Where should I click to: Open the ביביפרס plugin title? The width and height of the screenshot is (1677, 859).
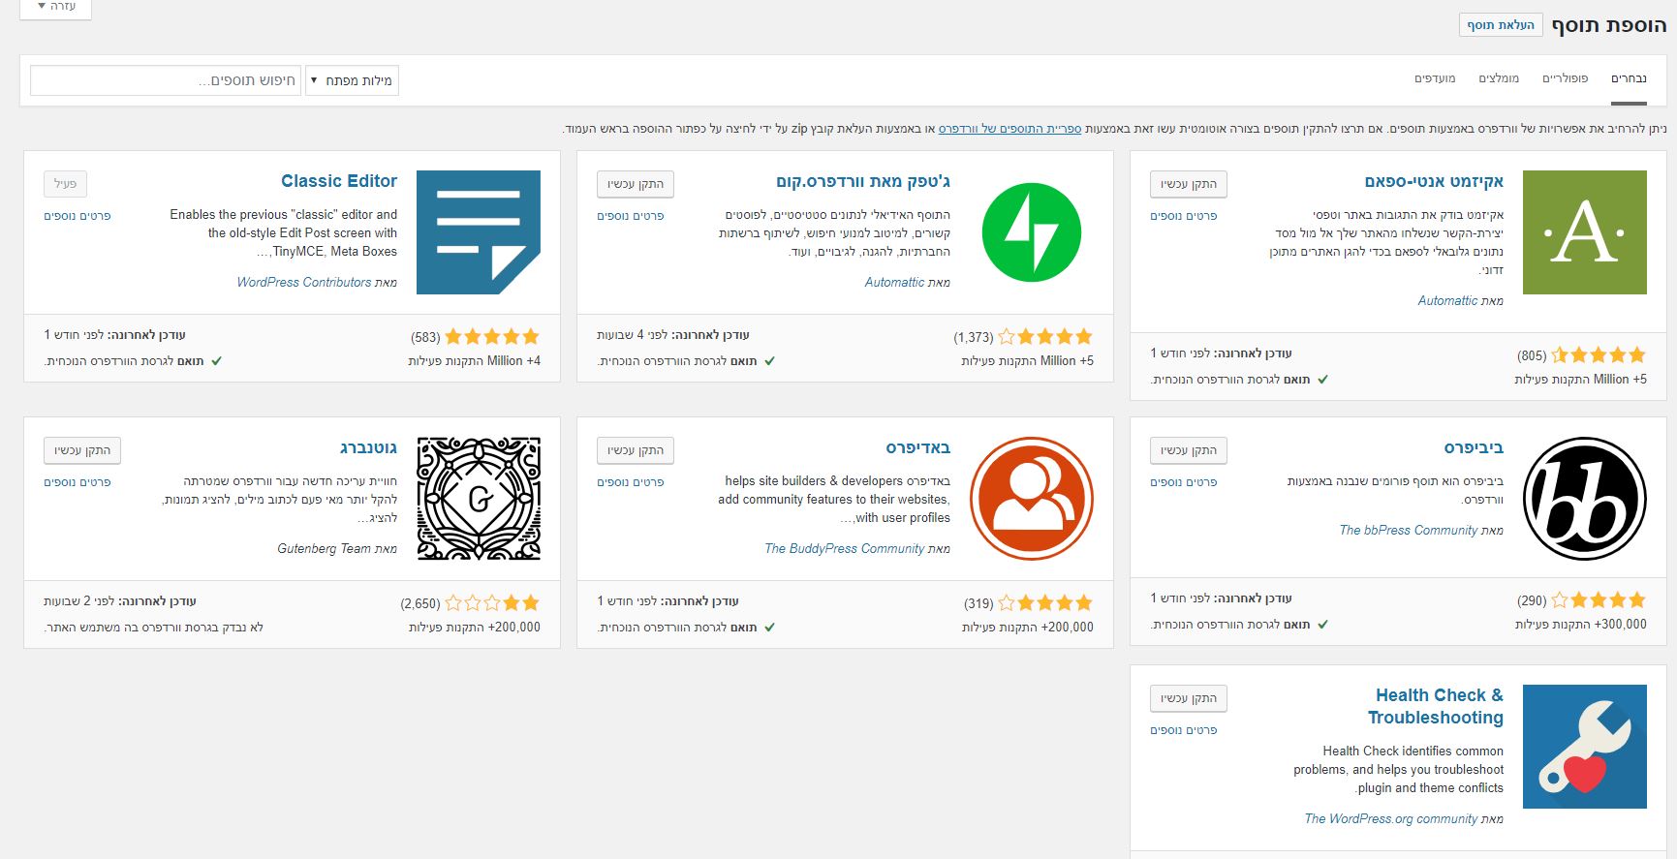click(x=1474, y=447)
